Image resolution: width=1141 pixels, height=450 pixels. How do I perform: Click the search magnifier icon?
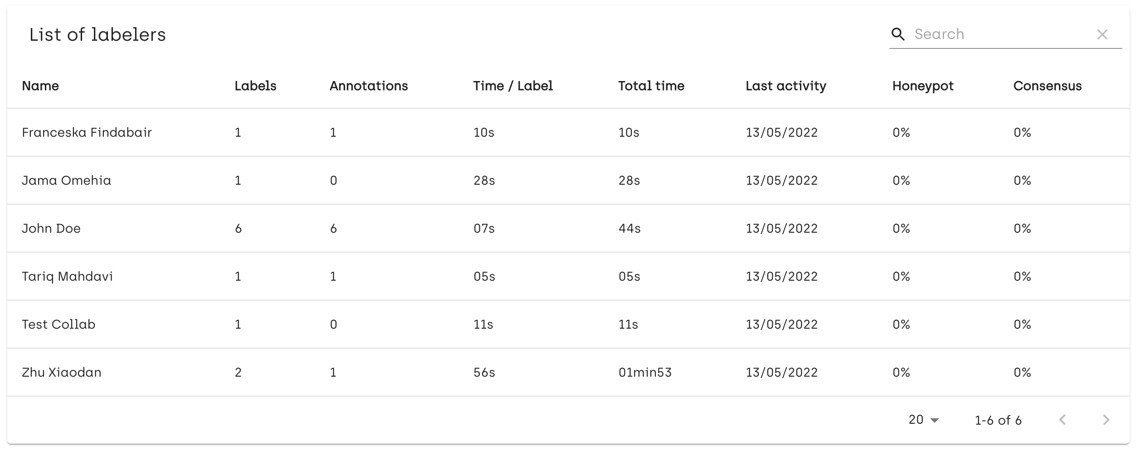(x=897, y=34)
